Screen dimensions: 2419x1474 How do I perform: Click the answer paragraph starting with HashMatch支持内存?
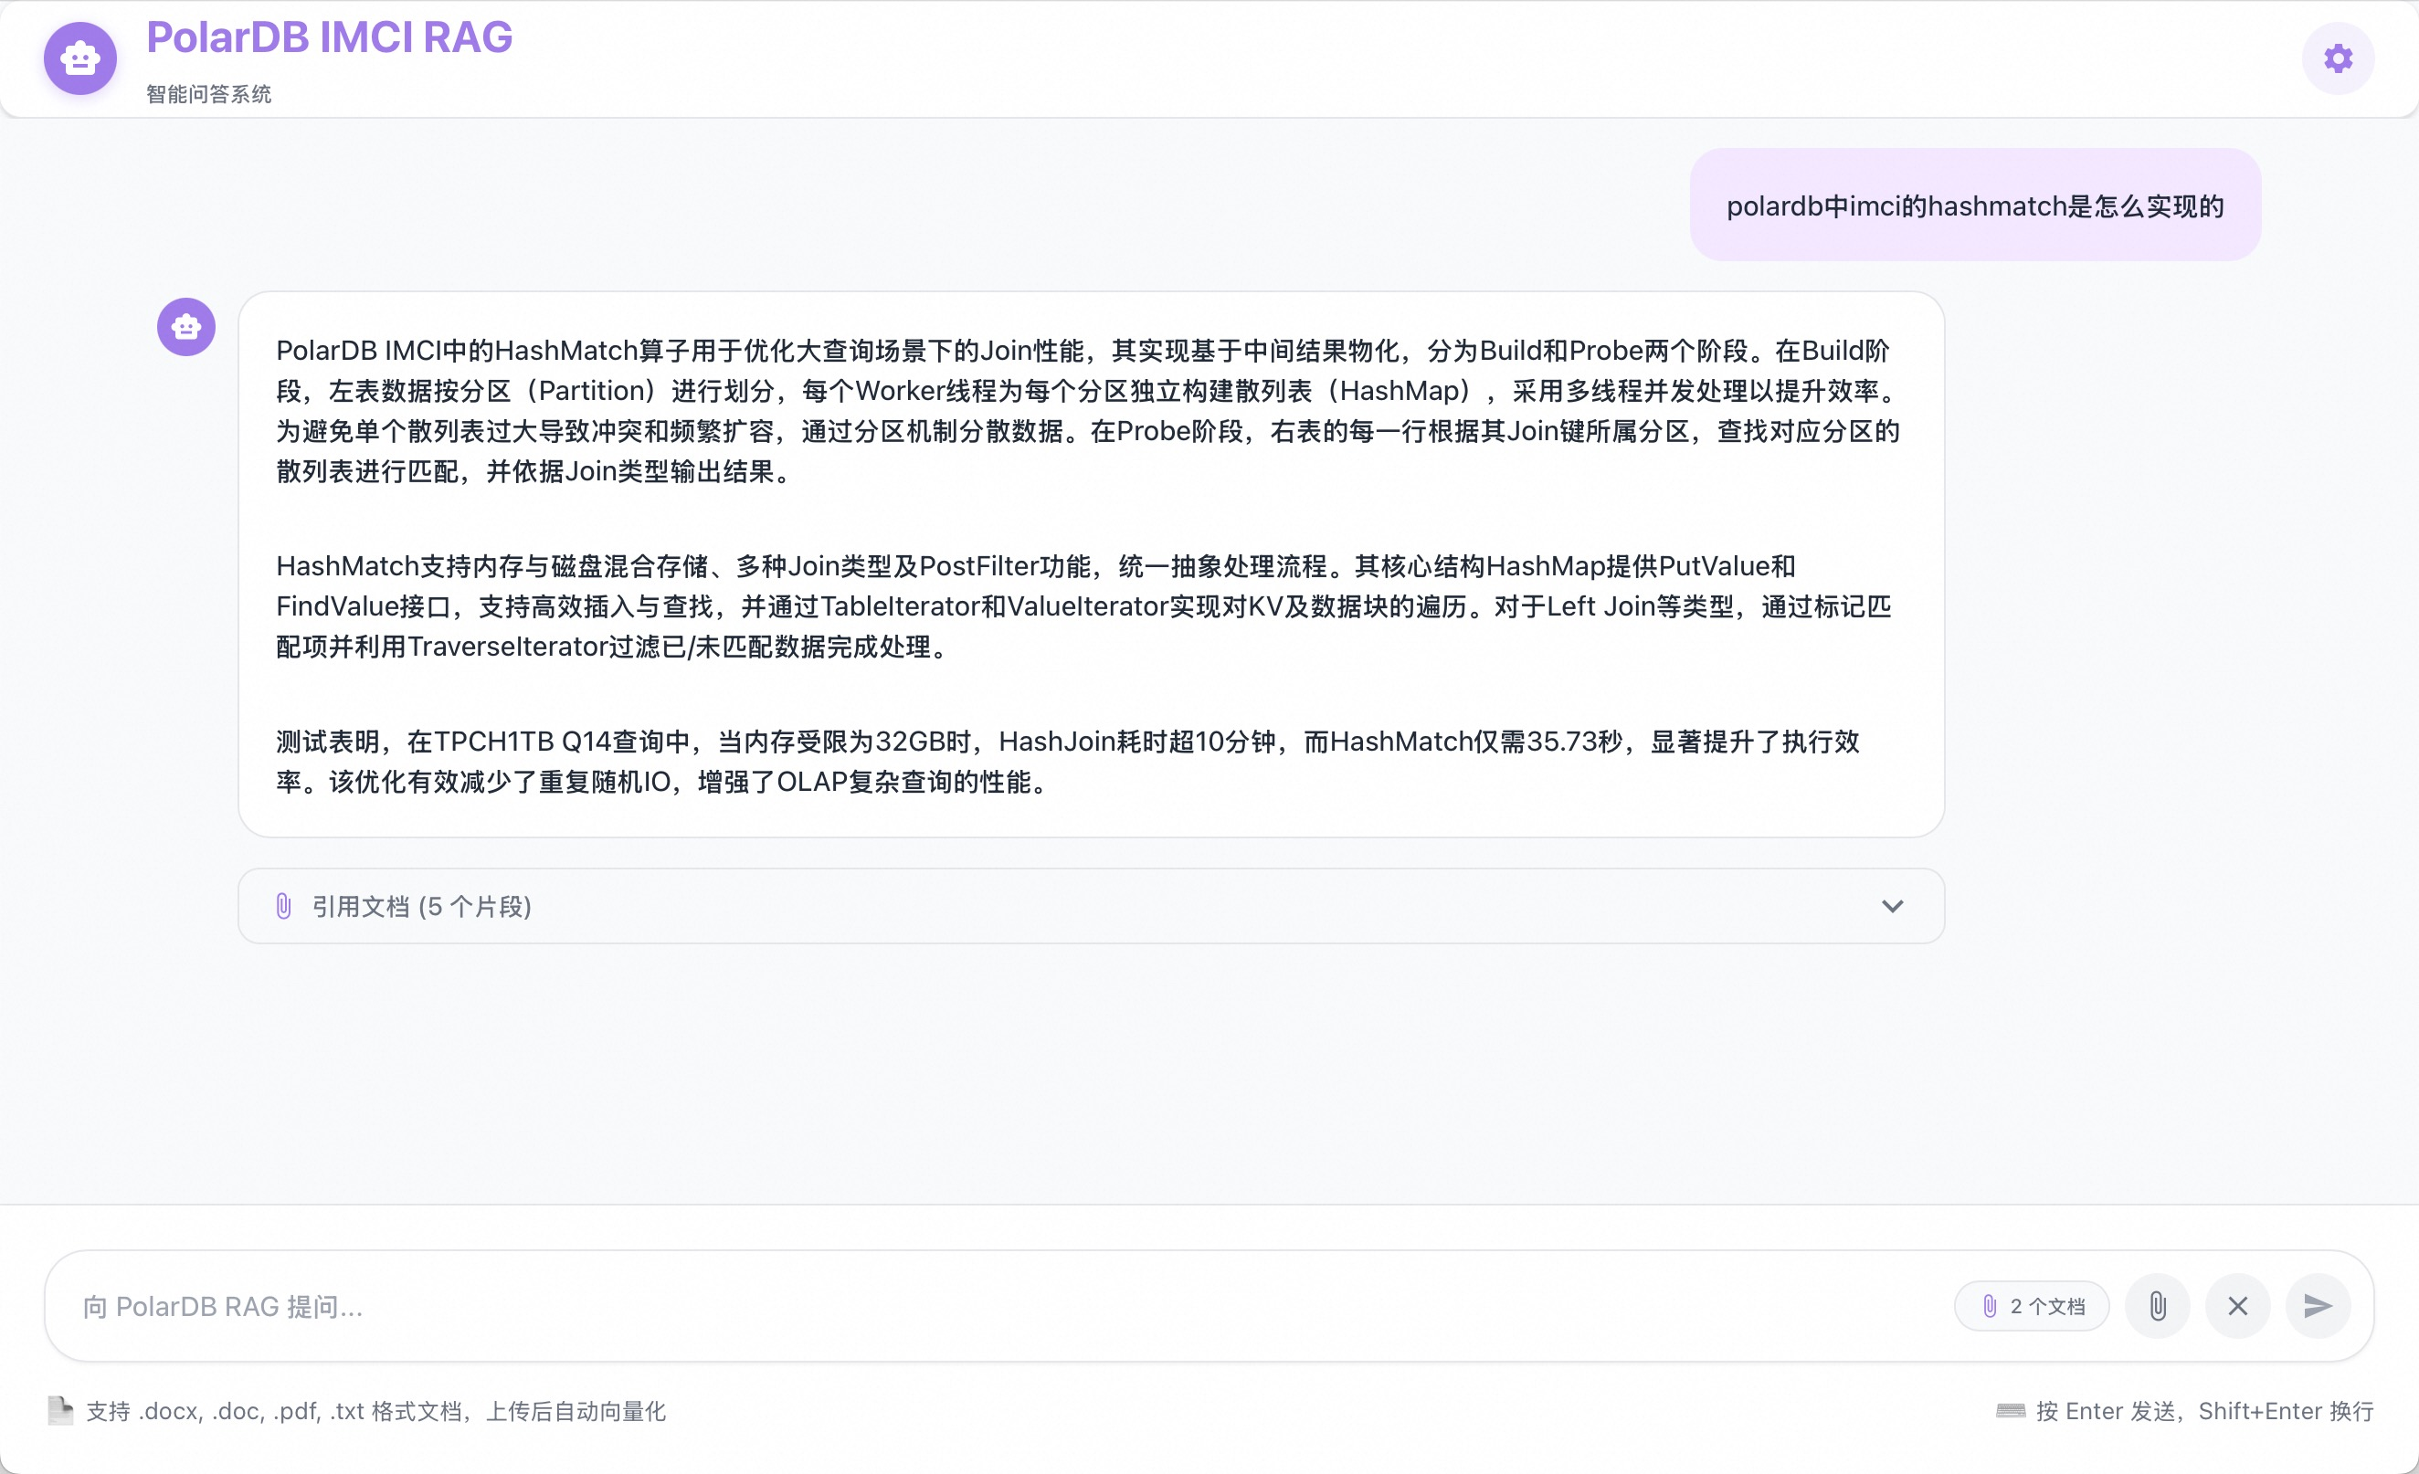click(x=1080, y=605)
